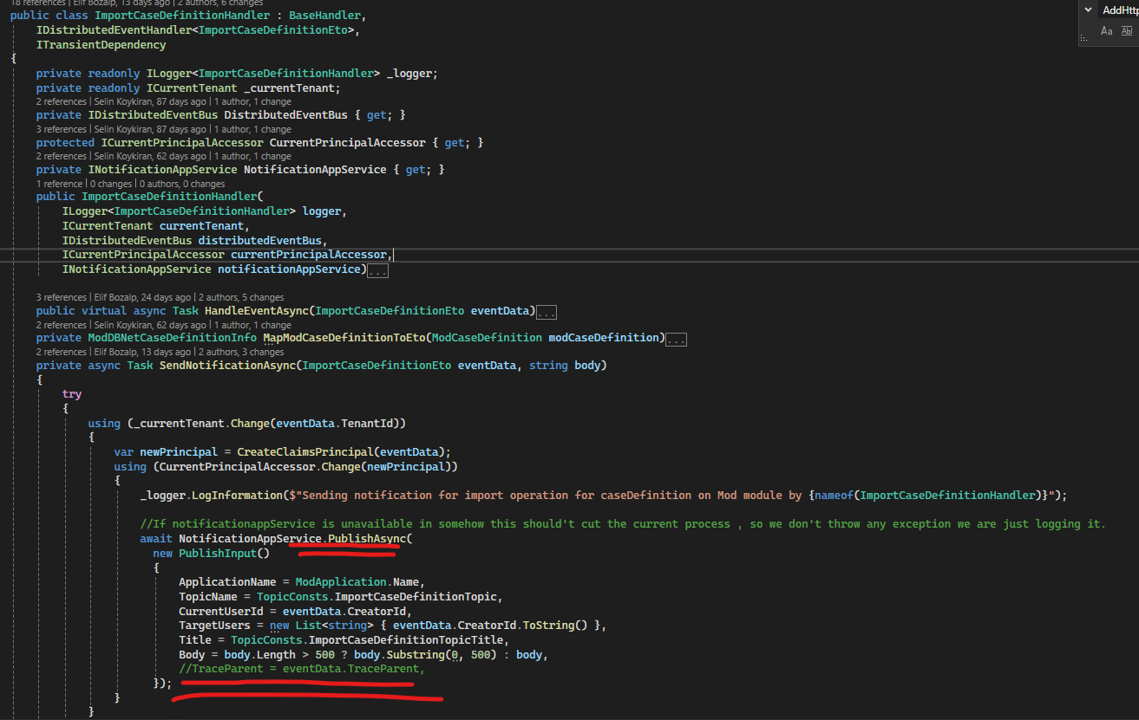This screenshot has width=1139, height=720.
Task: Expand replace mode with find-box chevron
Action: [1088, 10]
